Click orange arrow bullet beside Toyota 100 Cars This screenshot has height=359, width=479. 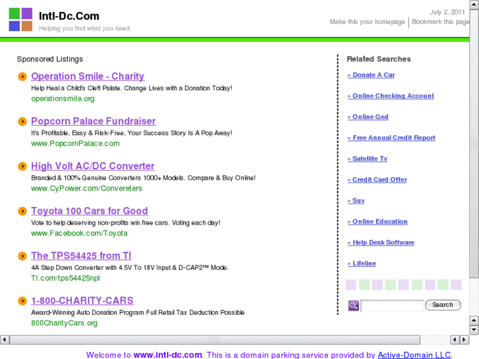[x=22, y=211]
